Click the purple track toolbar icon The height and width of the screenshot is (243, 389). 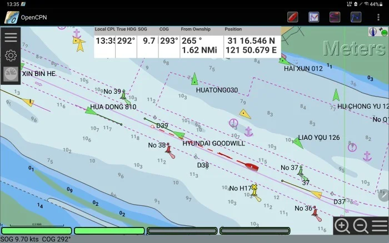335,17
